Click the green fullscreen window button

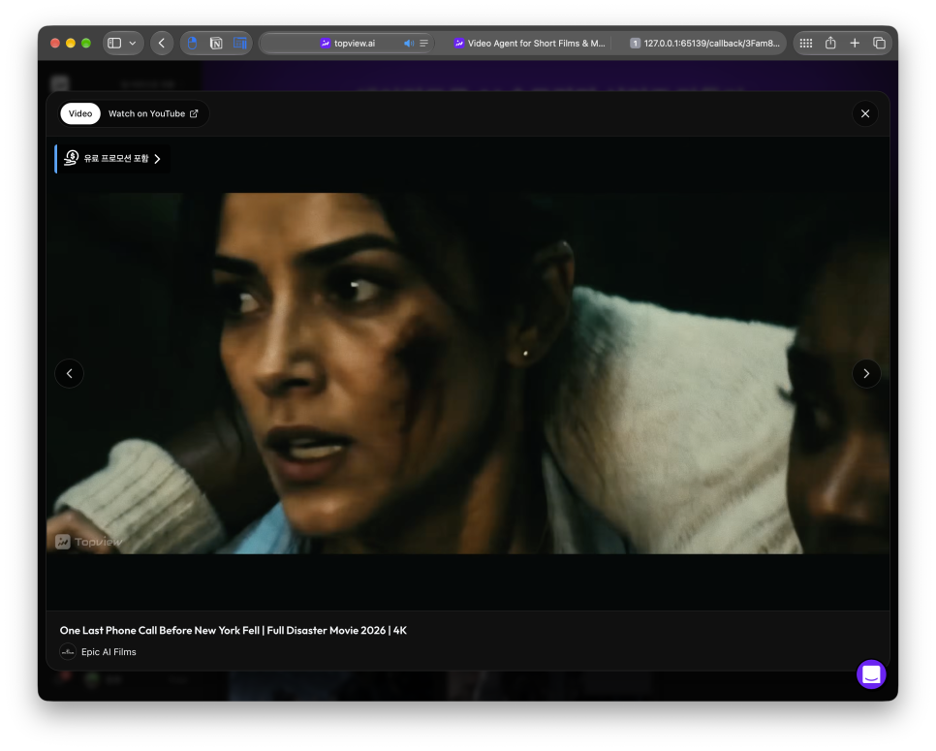pyautogui.click(x=86, y=43)
